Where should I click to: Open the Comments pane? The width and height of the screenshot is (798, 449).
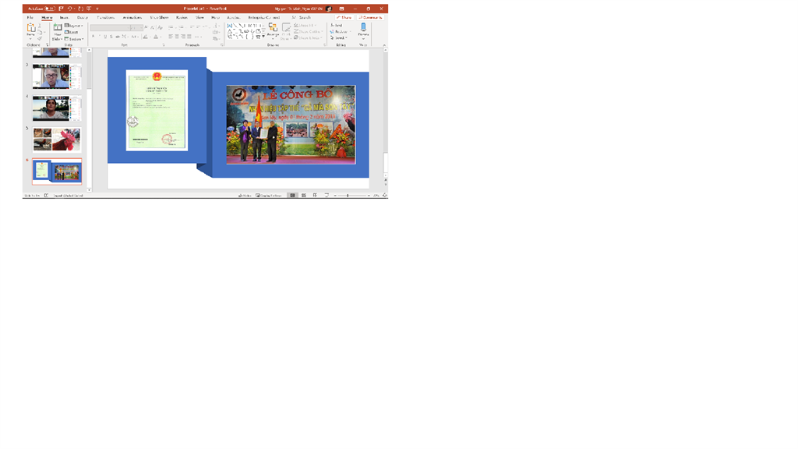pos(370,17)
